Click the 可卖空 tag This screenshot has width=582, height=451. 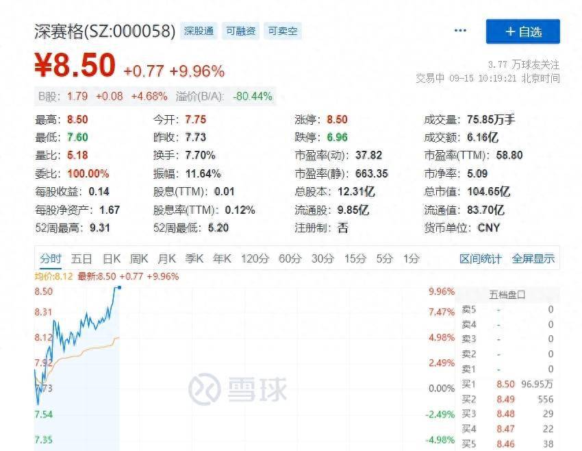283,31
